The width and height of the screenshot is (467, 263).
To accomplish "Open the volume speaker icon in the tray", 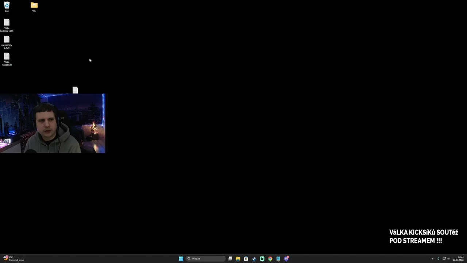I will [448, 259].
